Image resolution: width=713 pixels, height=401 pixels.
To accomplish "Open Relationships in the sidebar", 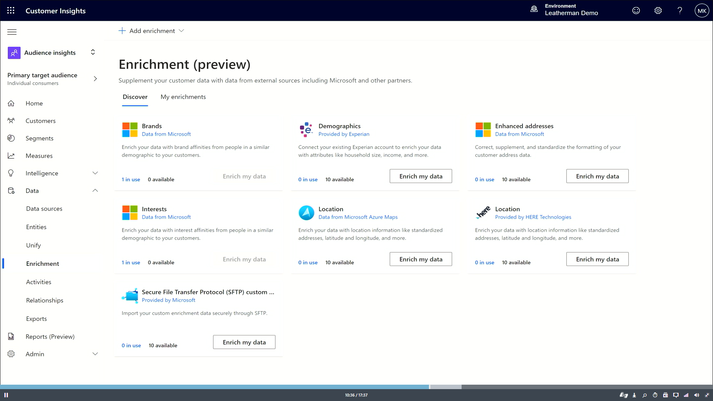I will pyautogui.click(x=45, y=300).
